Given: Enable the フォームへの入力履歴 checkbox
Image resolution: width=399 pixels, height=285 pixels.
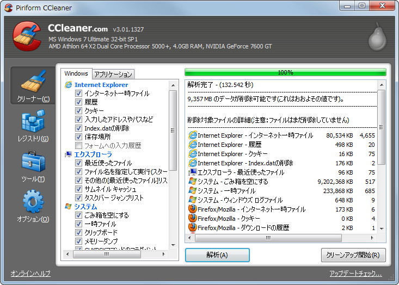Looking at the screenshot, I should (x=78, y=145).
